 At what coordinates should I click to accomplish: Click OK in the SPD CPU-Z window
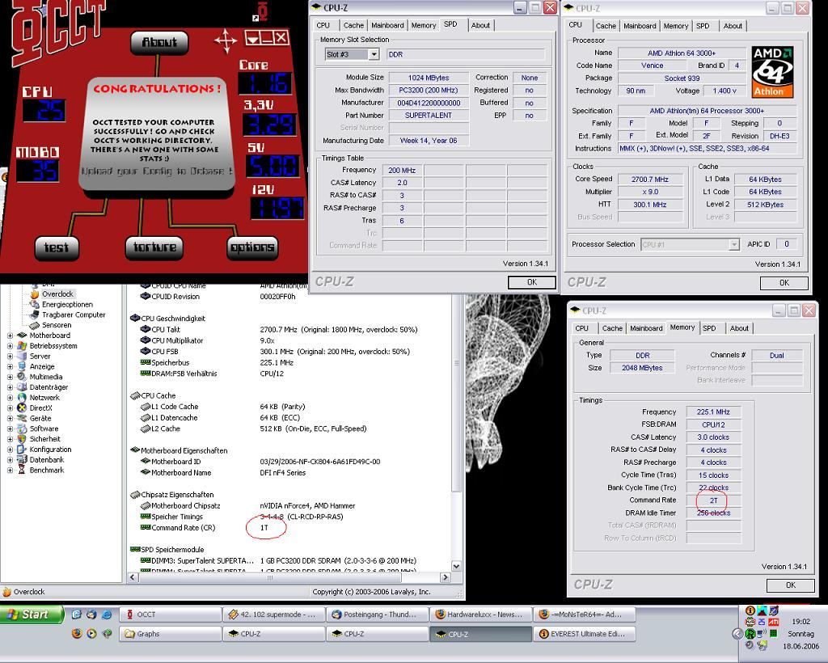coord(532,282)
